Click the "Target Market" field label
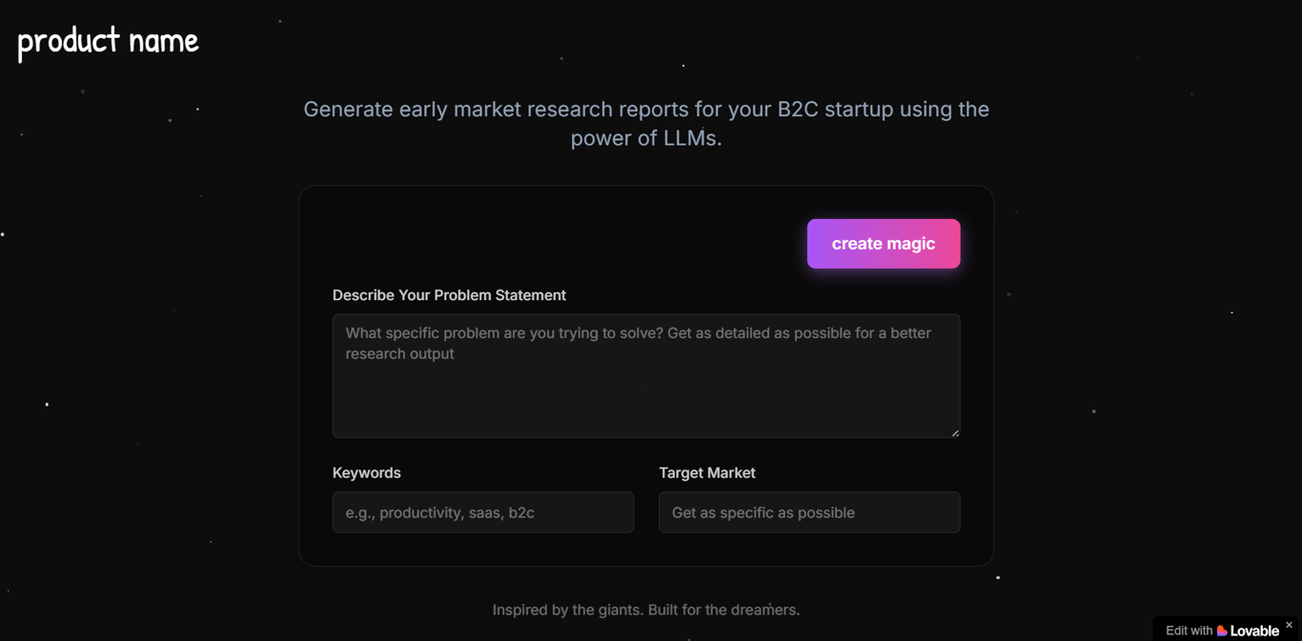 tap(706, 472)
